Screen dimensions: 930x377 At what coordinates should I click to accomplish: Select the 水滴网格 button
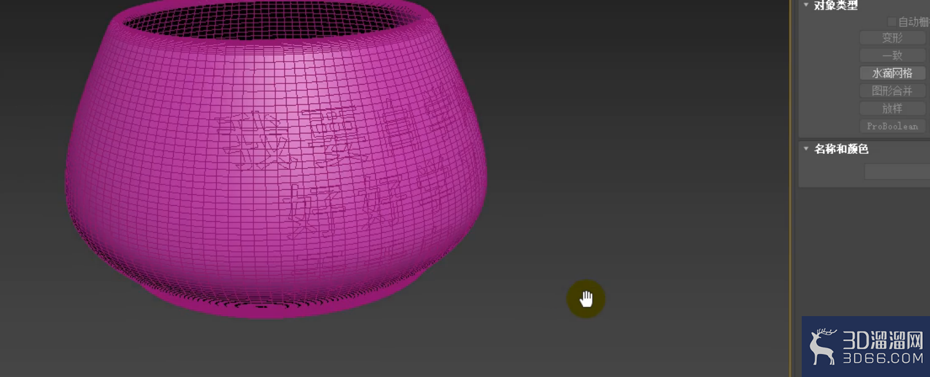[x=893, y=73]
